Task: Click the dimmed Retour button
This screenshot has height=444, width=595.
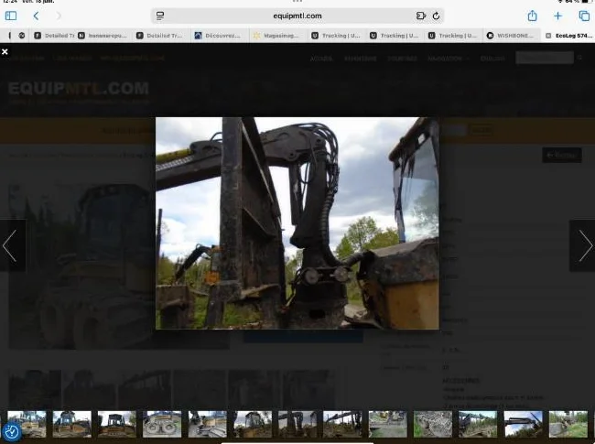Action: point(562,155)
